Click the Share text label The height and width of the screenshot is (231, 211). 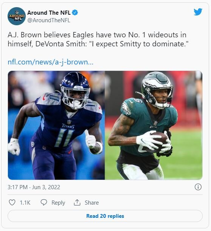coord(92,203)
